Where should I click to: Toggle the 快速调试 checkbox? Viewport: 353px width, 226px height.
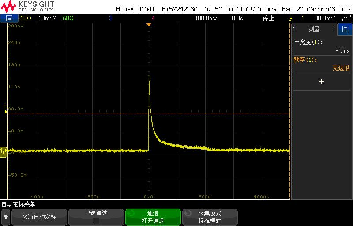(96, 221)
